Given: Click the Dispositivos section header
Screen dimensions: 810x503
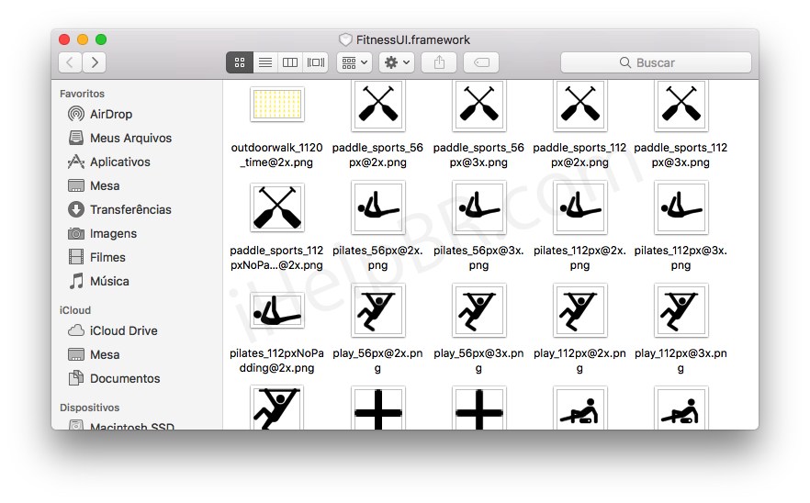Looking at the screenshot, I should tap(89, 408).
